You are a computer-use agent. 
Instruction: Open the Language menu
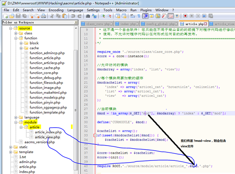coord(75,10)
